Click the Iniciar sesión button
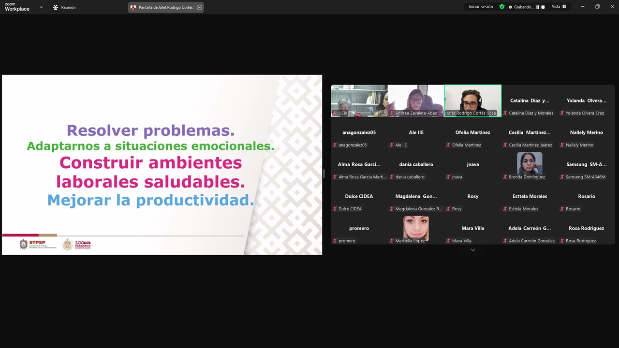 [x=481, y=7]
